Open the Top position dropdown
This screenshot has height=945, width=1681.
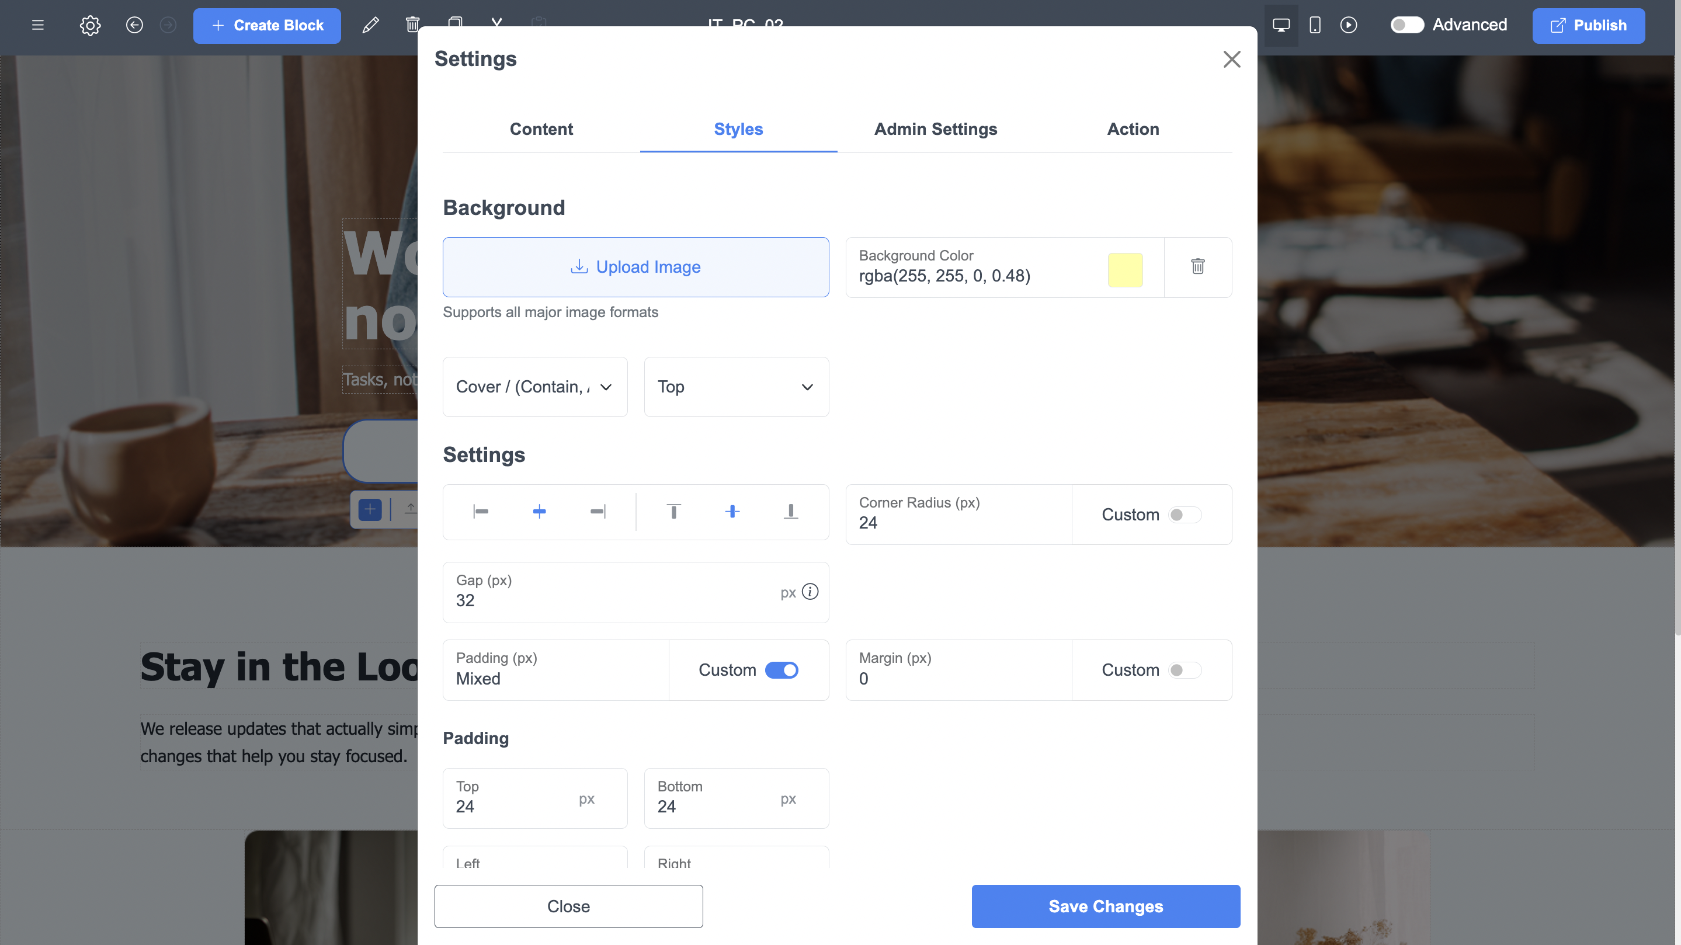[x=736, y=387]
